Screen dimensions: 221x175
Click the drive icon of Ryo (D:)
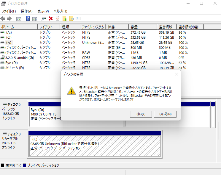point(2,62)
